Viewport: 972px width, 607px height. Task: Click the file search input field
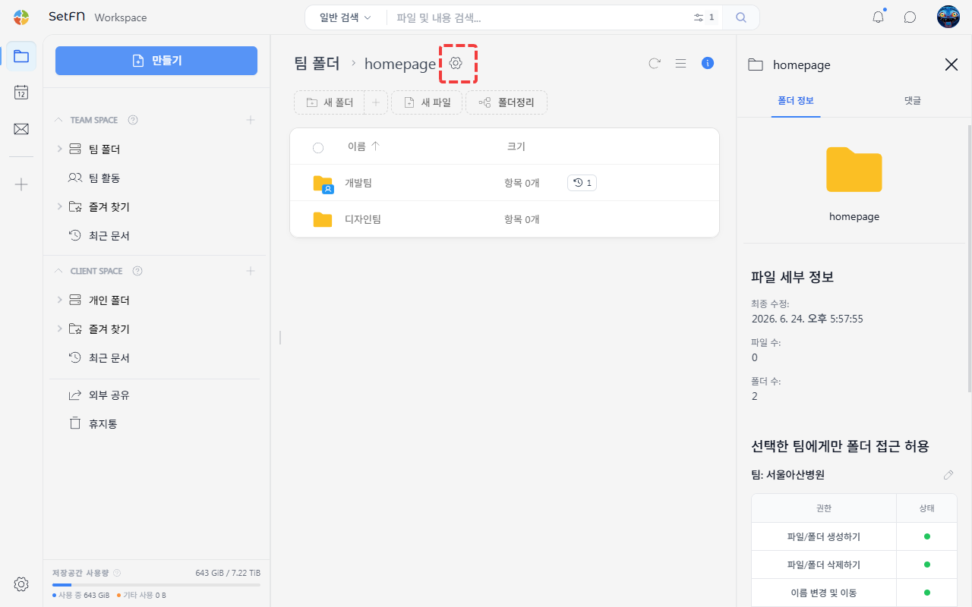pyautogui.click(x=539, y=17)
